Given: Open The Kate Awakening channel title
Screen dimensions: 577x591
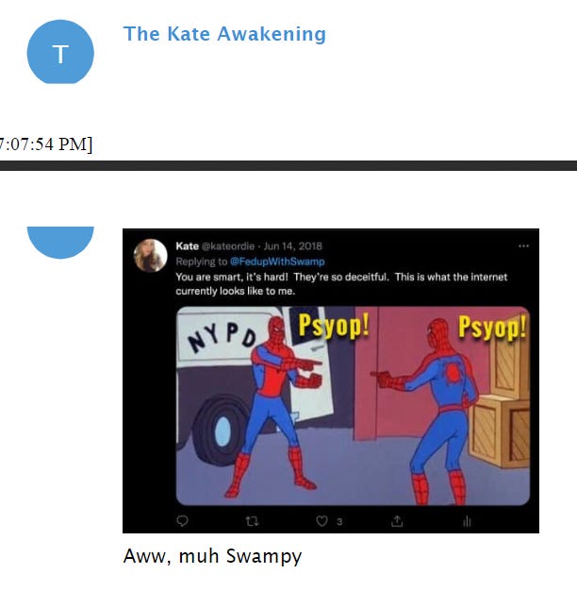Looking at the screenshot, I should pos(224,34).
